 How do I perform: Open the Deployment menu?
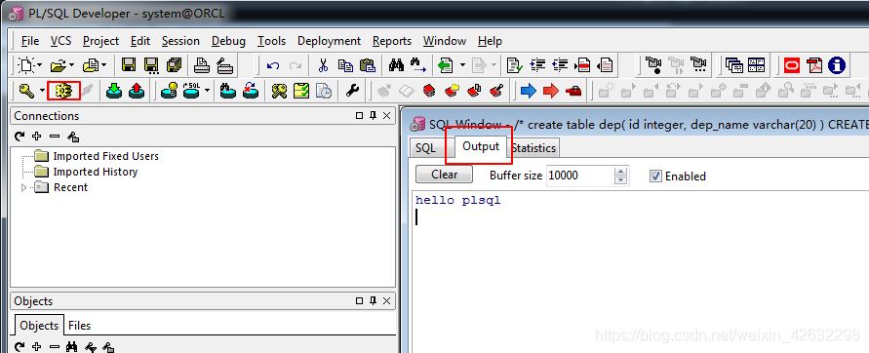[330, 41]
